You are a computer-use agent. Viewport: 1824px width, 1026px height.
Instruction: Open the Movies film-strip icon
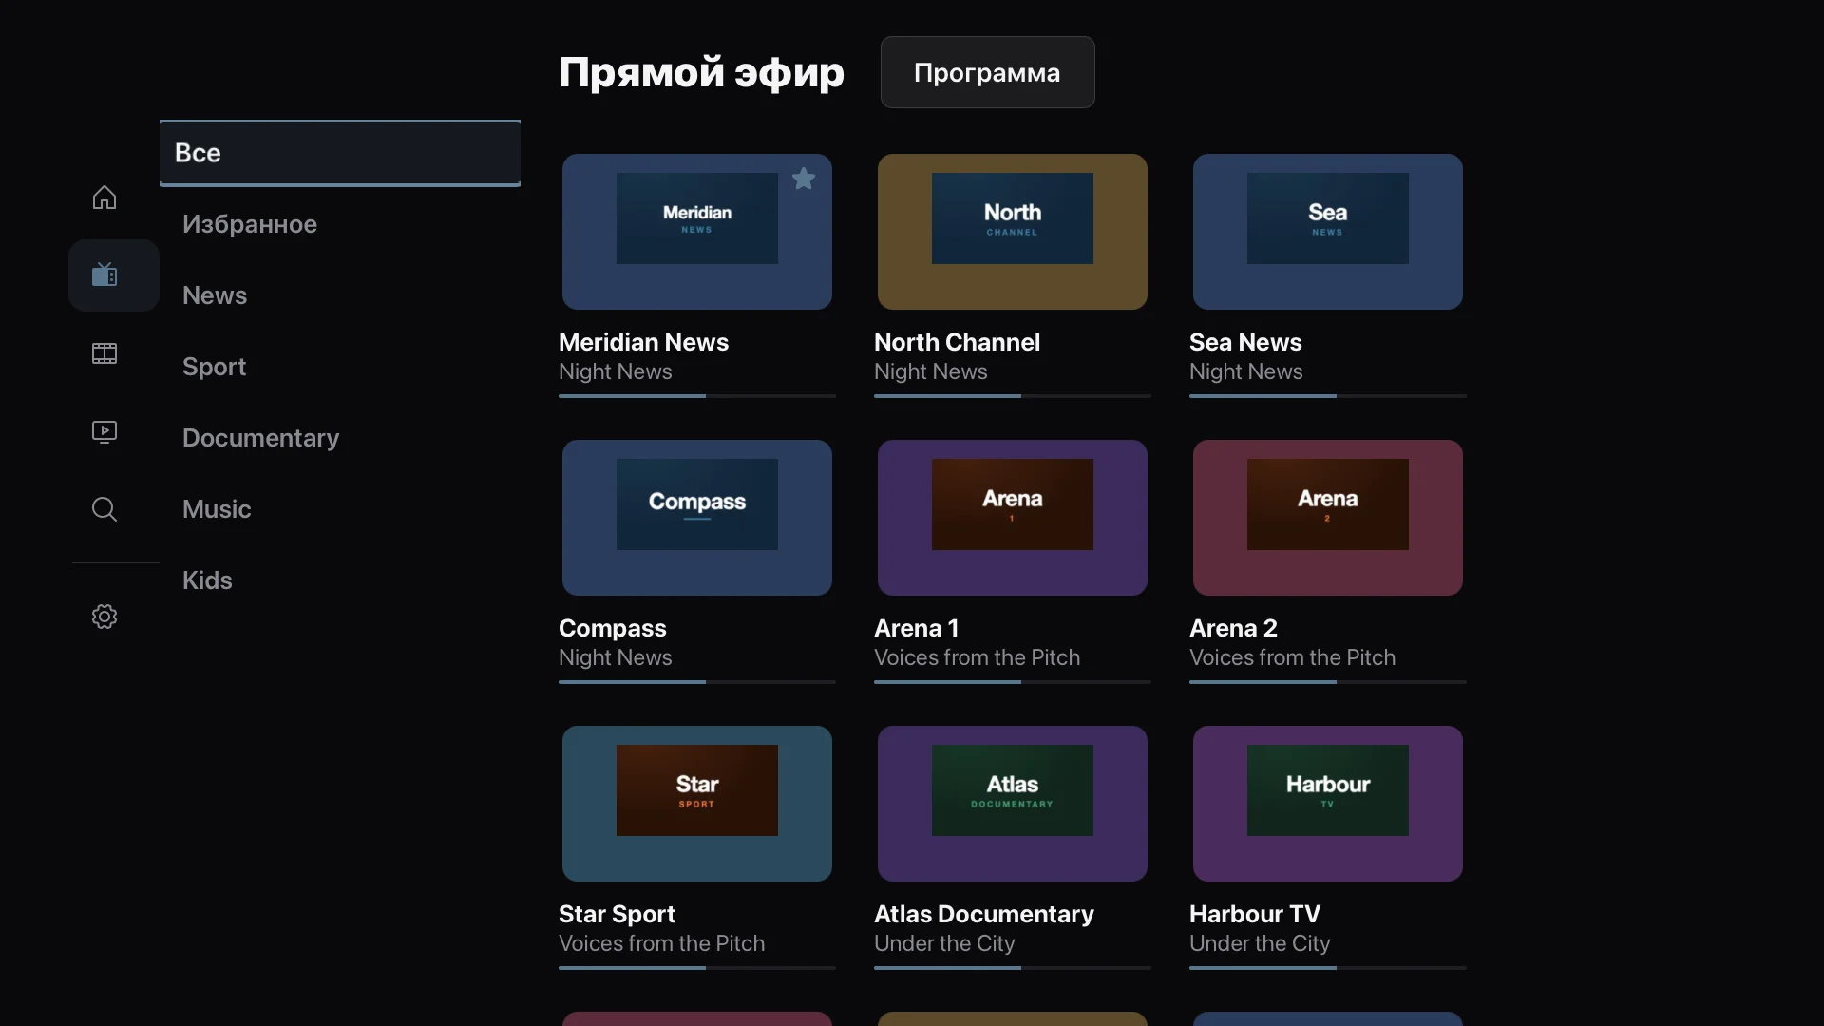pyautogui.click(x=104, y=353)
